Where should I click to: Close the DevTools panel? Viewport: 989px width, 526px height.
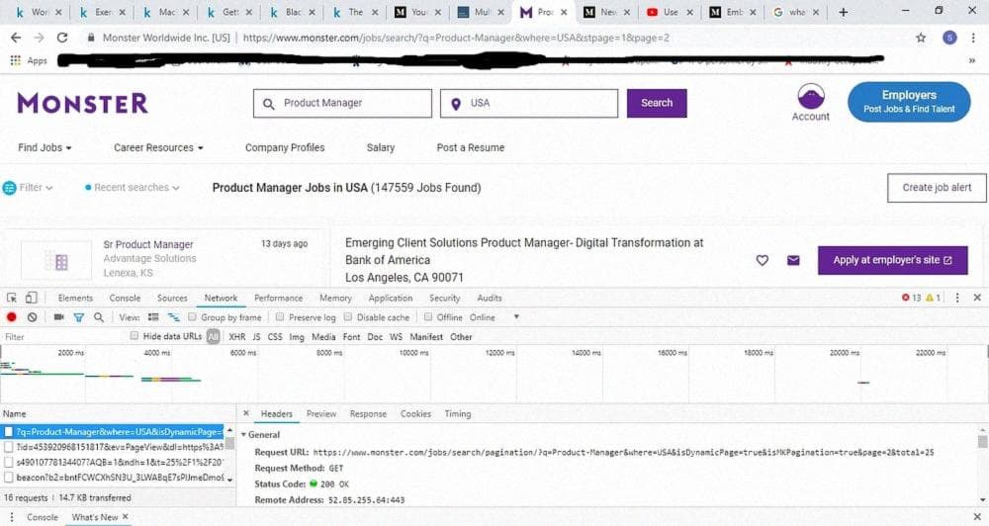(977, 298)
